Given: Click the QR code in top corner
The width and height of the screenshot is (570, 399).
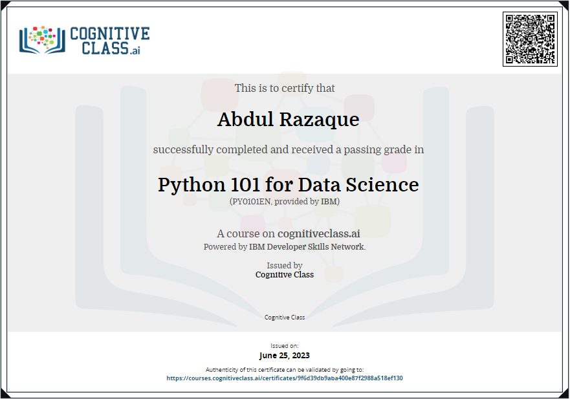Looking at the screenshot, I should coord(530,39).
